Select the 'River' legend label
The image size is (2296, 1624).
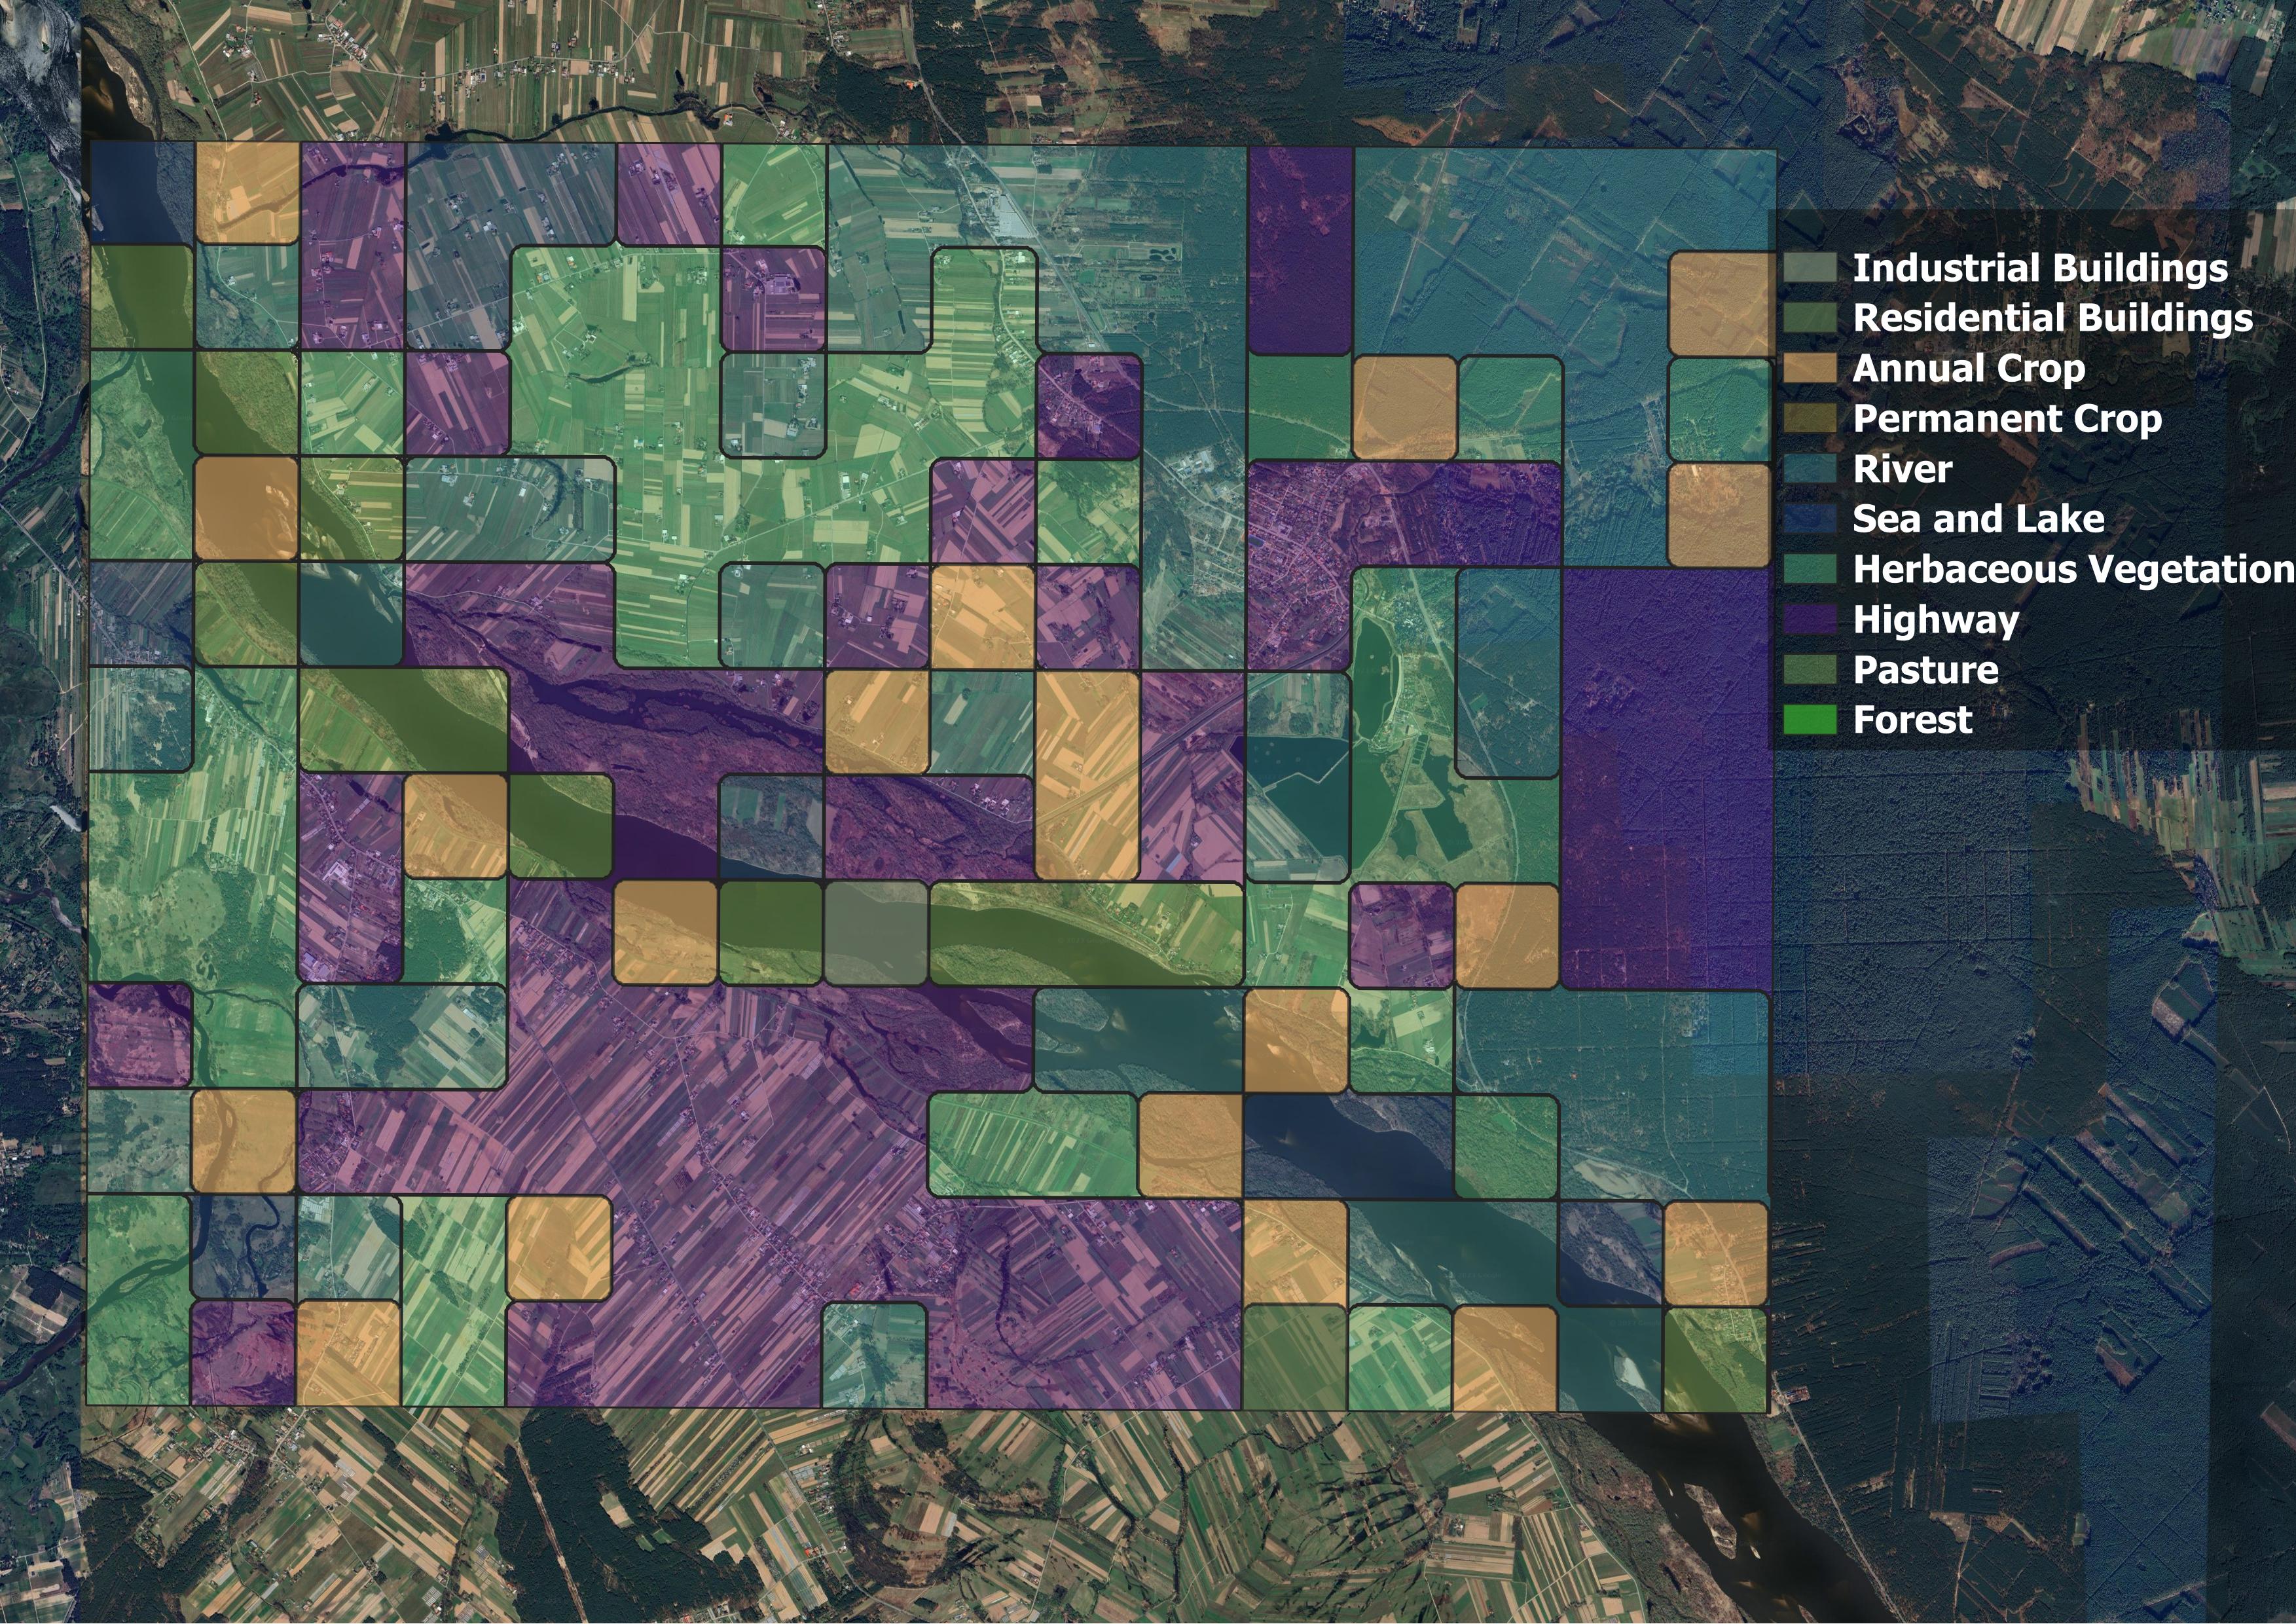(x=1902, y=469)
